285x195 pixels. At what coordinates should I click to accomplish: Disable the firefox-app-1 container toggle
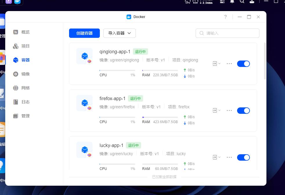[243, 110]
